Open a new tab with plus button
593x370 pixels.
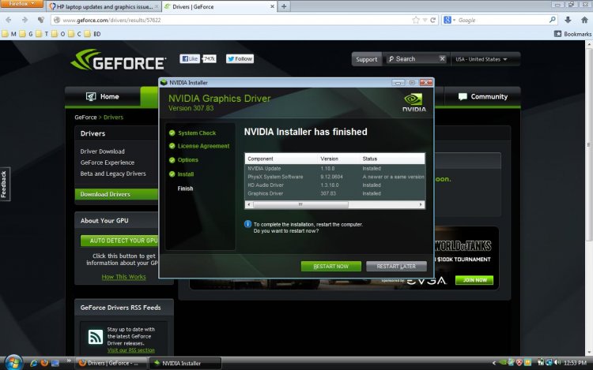click(x=284, y=6)
